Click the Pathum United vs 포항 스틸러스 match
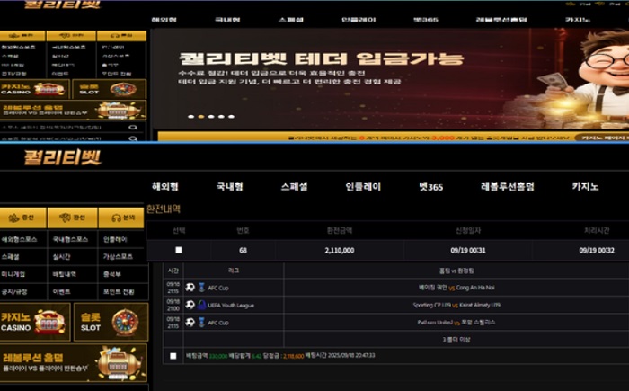Screen dimensions: 629x391 [x=456, y=323]
